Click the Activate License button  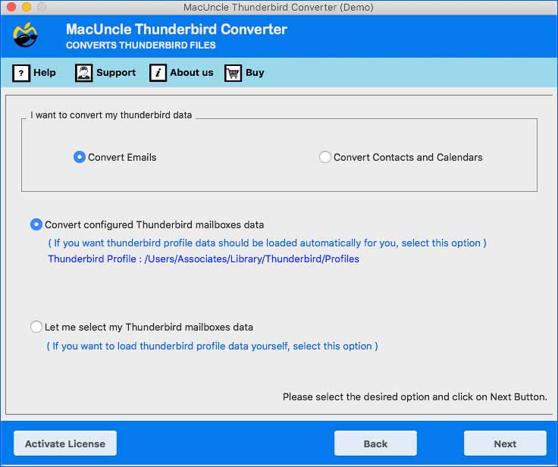click(x=65, y=443)
